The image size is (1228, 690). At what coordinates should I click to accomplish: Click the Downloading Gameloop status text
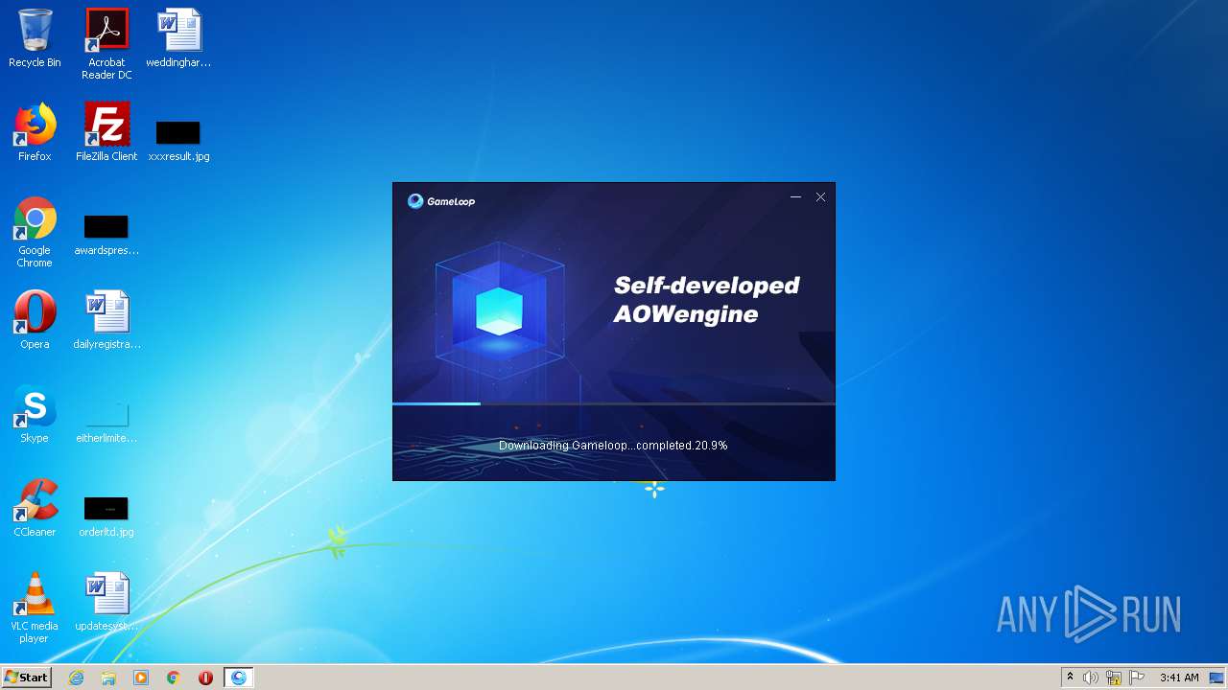(x=613, y=446)
